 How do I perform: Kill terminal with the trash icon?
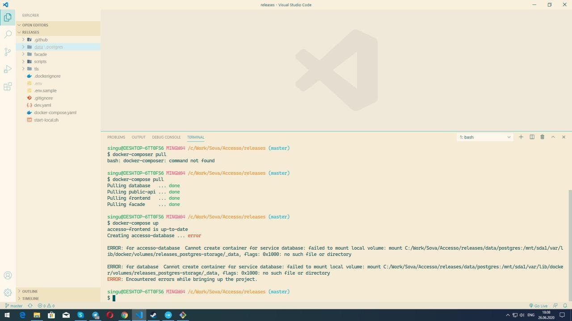coord(543,137)
